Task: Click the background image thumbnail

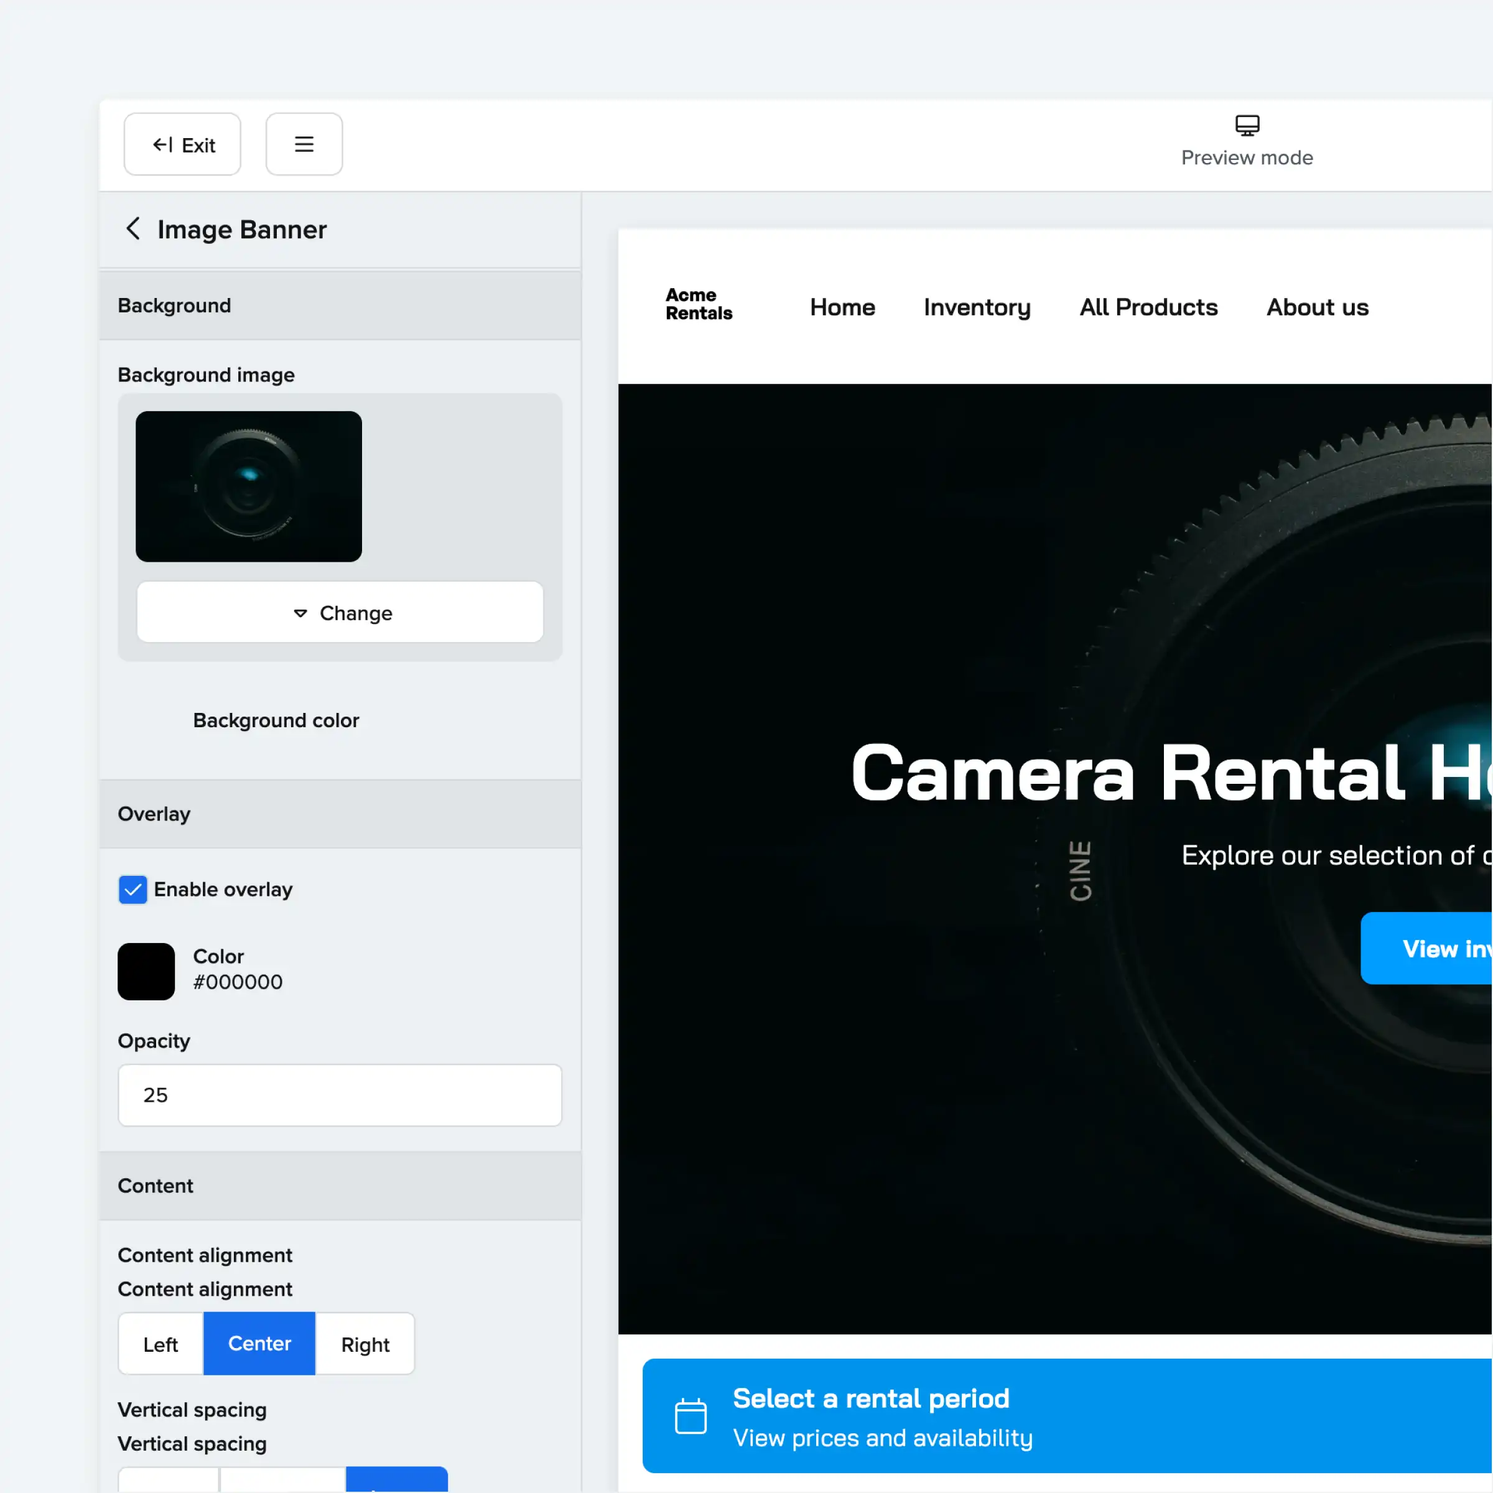Action: [248, 486]
